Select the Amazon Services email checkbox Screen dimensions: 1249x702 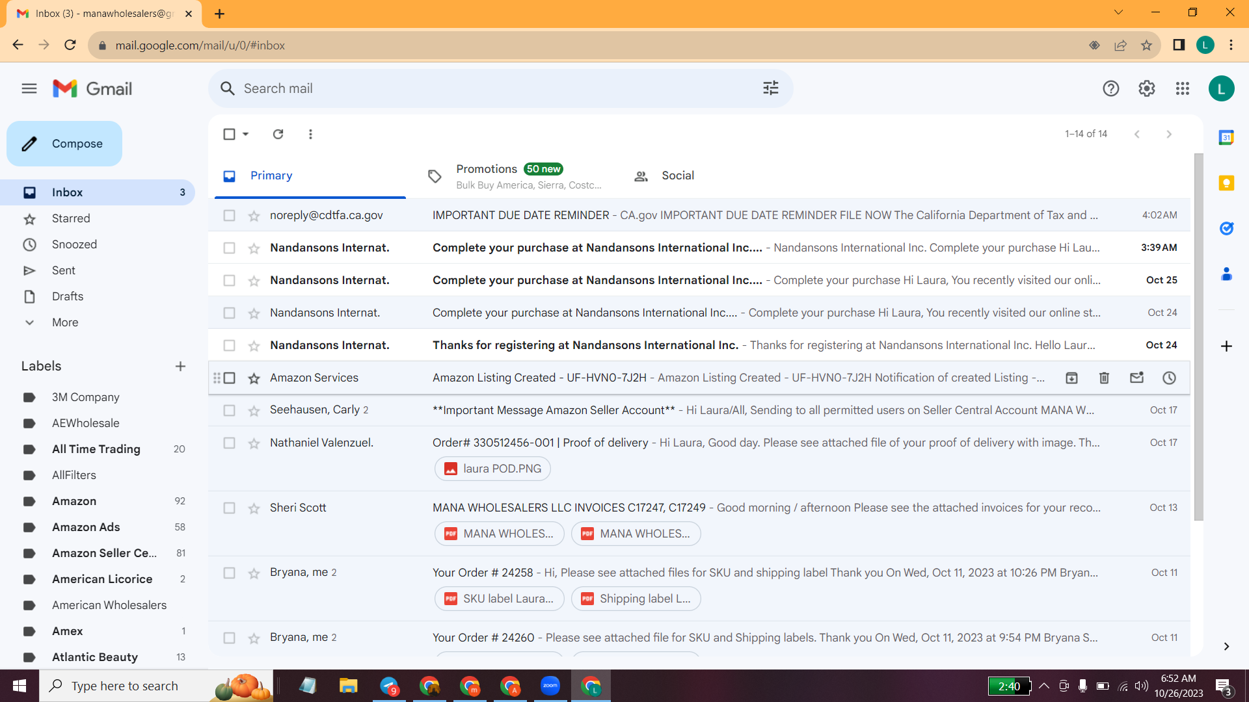tap(229, 378)
